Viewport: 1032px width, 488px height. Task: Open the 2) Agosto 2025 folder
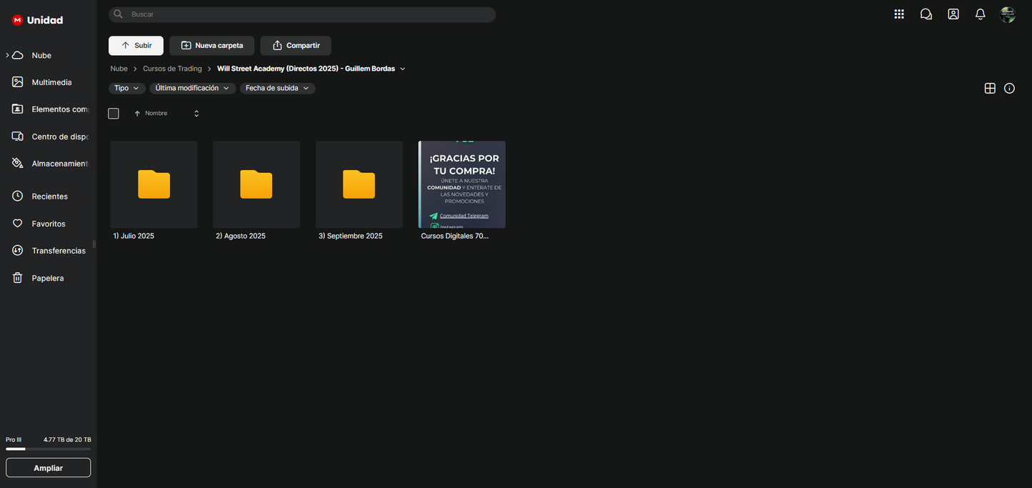256,185
